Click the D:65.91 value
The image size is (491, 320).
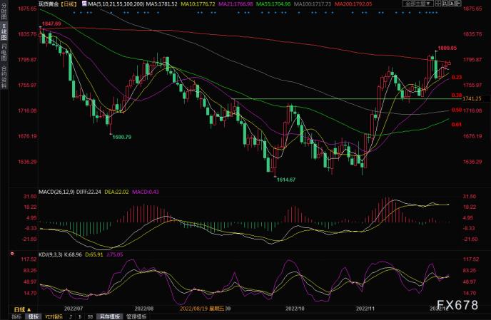click(x=94, y=254)
